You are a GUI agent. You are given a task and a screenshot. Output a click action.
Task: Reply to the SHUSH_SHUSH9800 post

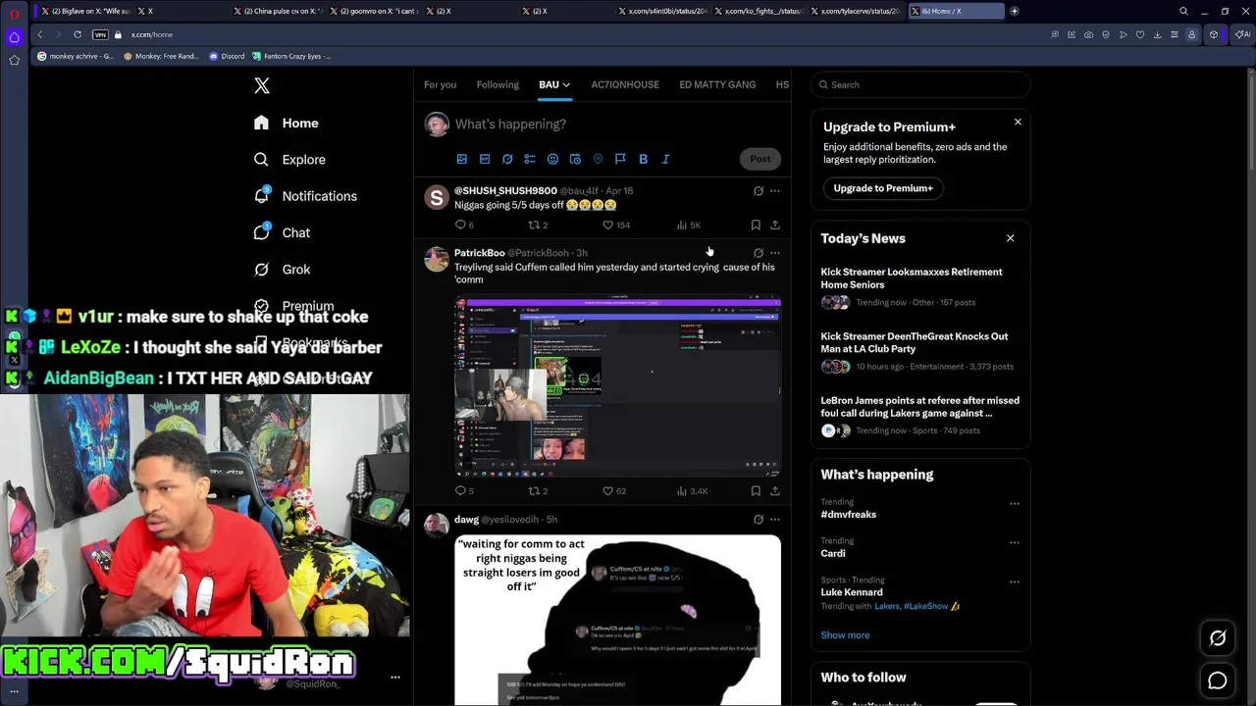click(464, 225)
